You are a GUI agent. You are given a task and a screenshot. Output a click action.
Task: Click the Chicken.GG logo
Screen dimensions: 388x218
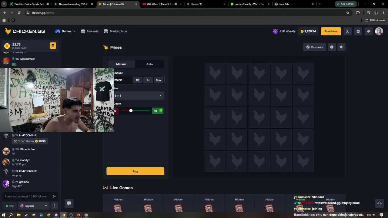[x=25, y=31]
